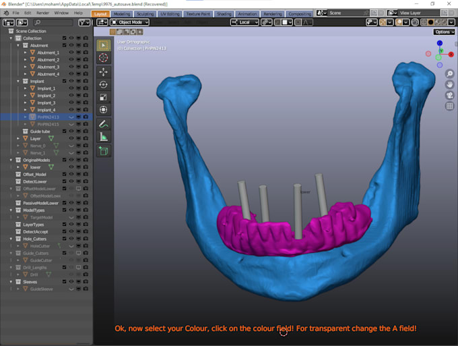Open the Local orientation dropdown
458x346 pixels.
click(244, 22)
